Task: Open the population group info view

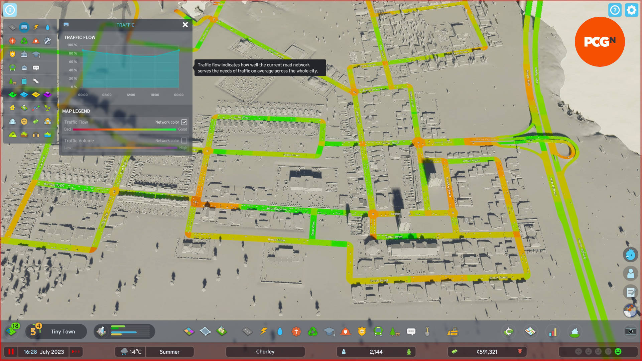Action: tap(12, 121)
